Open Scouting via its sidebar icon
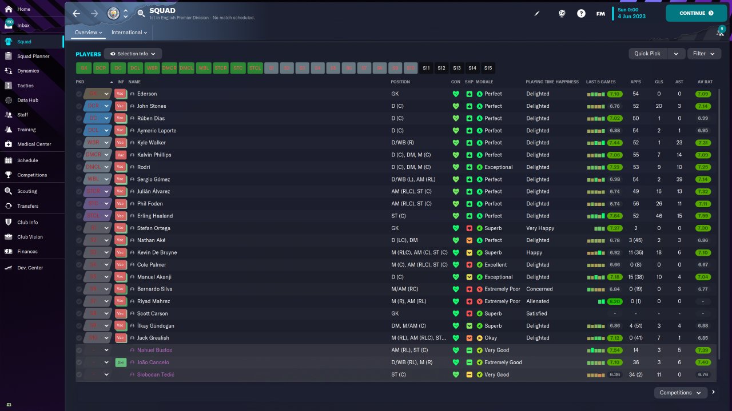Screen dimensions: 732x411 9,191
